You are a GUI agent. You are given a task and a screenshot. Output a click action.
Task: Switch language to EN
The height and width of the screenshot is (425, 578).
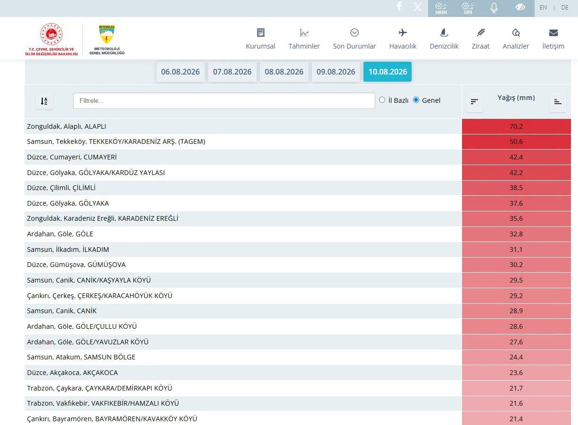tap(543, 8)
